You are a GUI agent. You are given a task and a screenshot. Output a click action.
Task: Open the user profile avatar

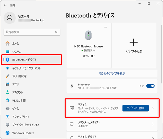[9, 18]
